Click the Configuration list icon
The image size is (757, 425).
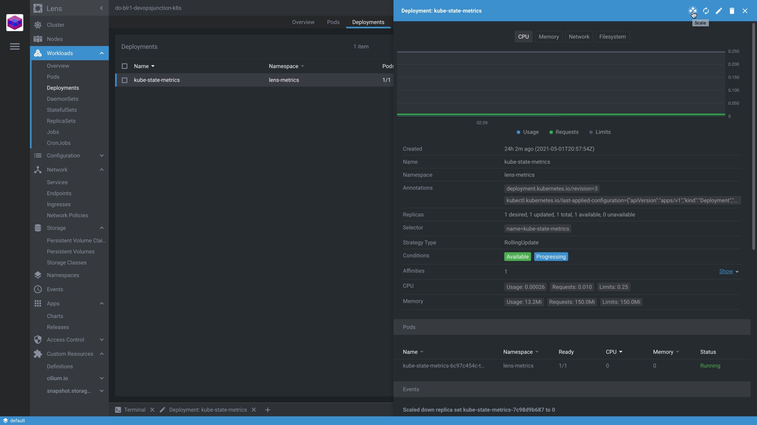[38, 156]
